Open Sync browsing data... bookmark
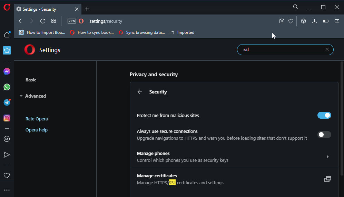The height and width of the screenshot is (197, 344). (x=142, y=32)
